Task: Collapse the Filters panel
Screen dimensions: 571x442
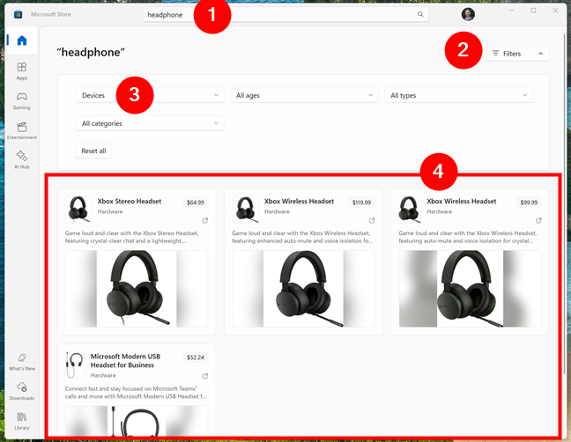Action: 517,54
